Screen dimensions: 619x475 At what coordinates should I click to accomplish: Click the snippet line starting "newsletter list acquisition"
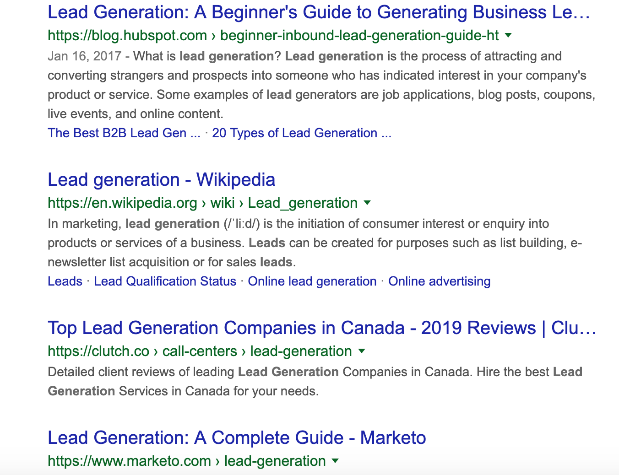click(172, 262)
